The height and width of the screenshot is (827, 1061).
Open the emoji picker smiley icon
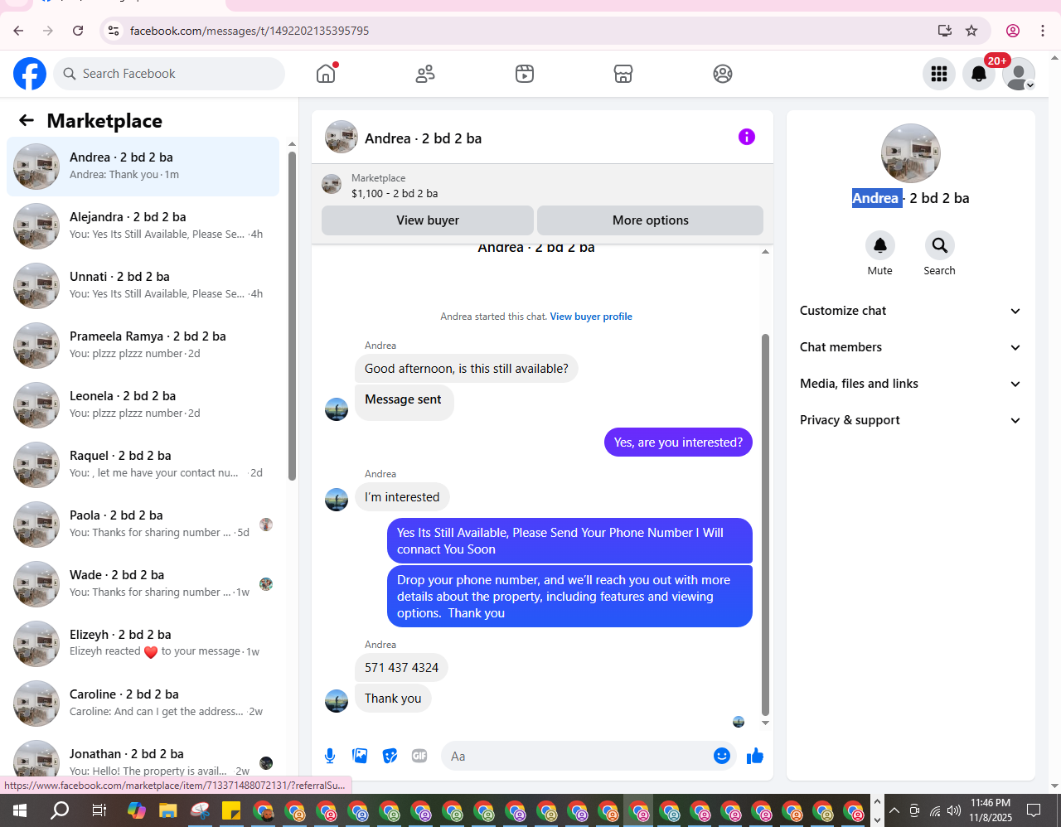pyautogui.click(x=722, y=756)
